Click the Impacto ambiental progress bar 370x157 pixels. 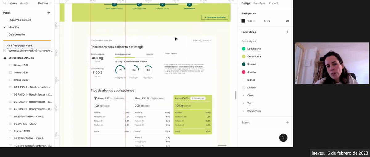pos(134,57)
